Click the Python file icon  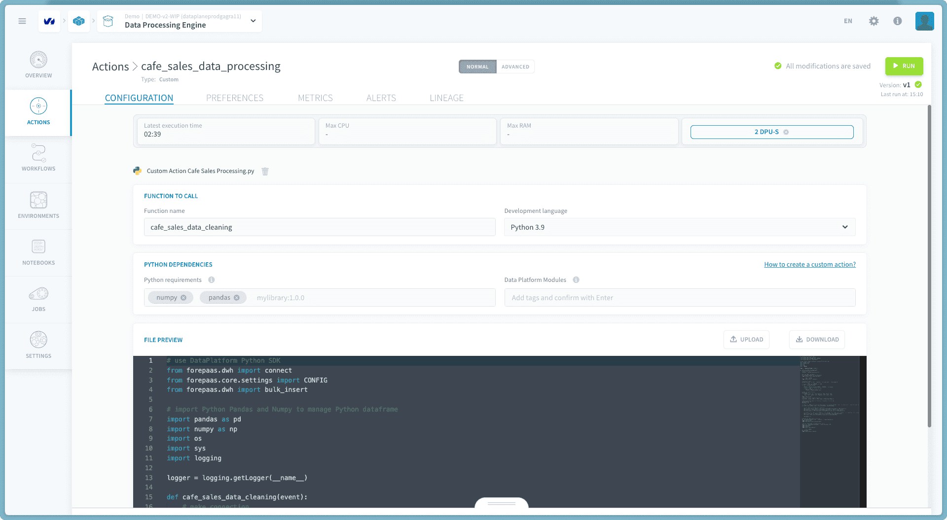137,171
